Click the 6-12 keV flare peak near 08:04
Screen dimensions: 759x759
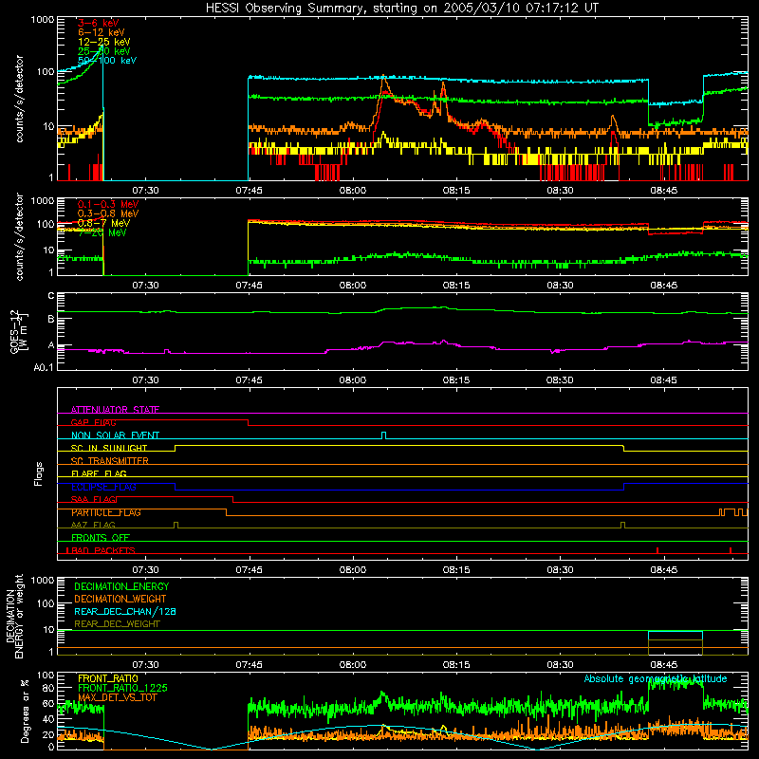point(383,78)
